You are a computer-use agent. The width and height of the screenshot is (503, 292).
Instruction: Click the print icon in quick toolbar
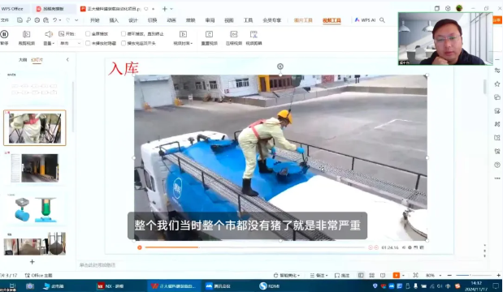37,20
